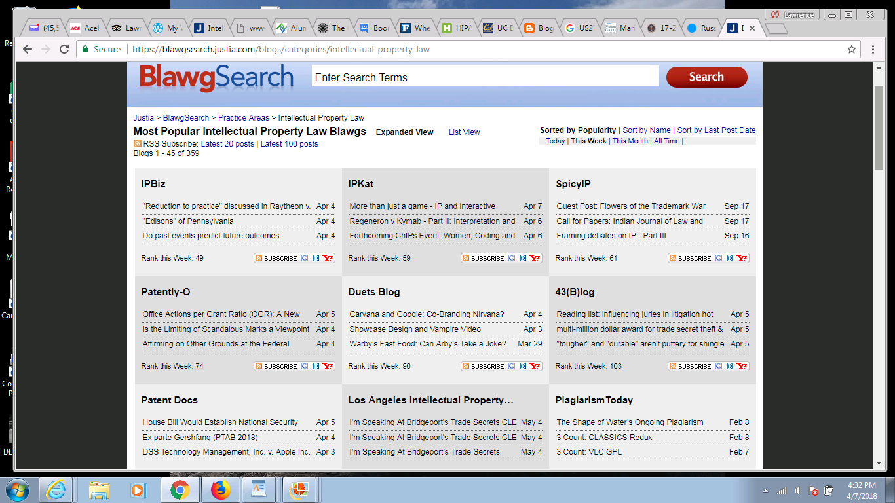Click Google subscribe icon for 43(B)log
This screenshot has height=503, width=895.
pyautogui.click(x=719, y=366)
